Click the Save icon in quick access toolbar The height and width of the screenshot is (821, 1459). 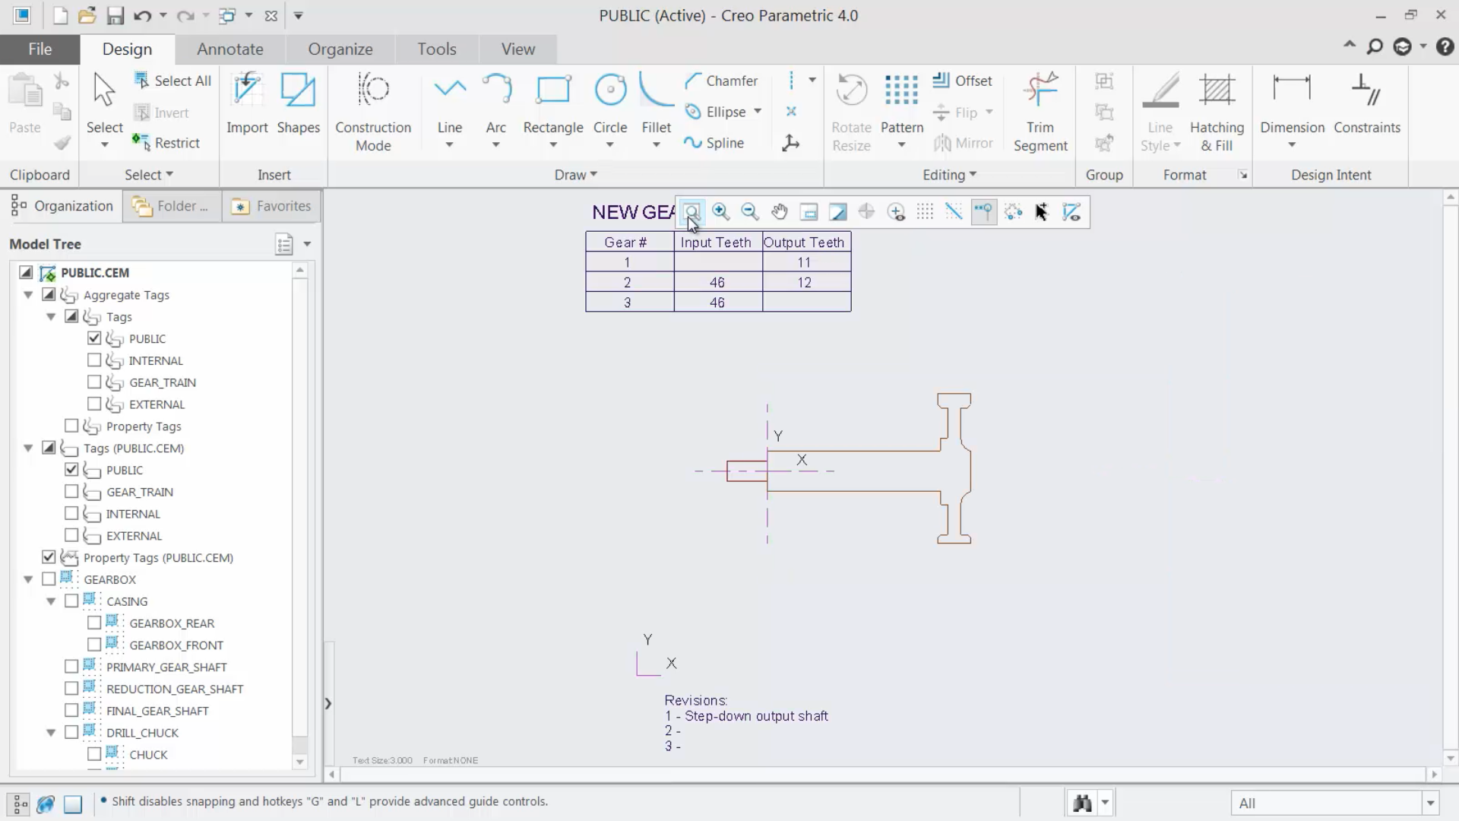(x=115, y=15)
